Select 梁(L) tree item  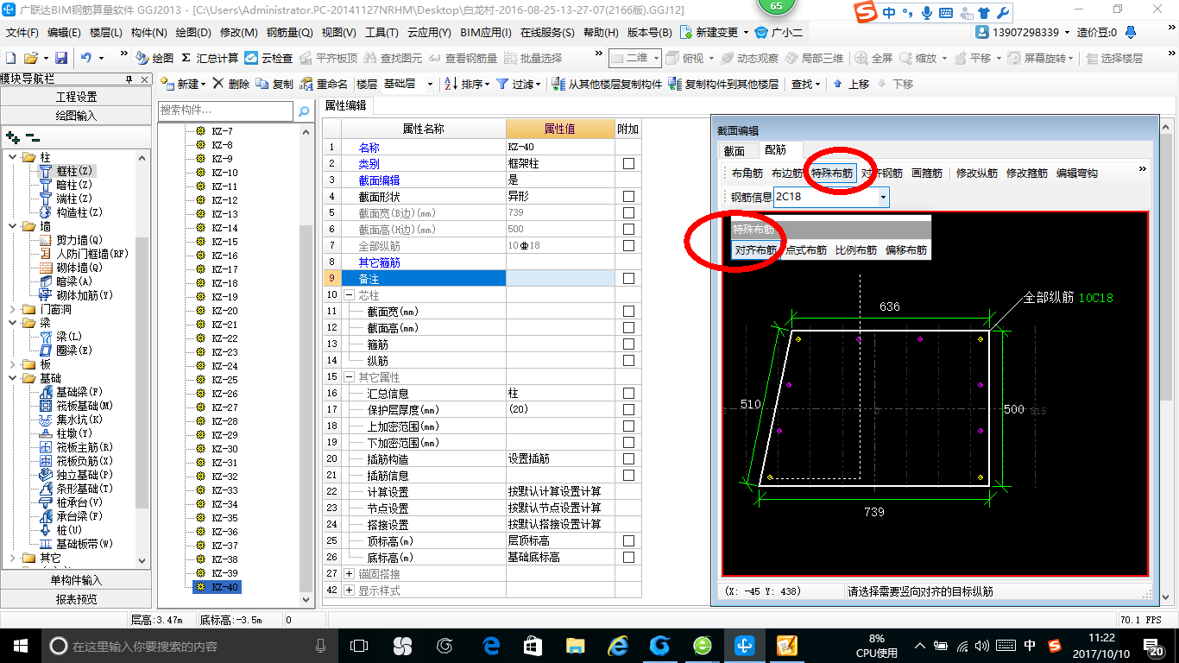coord(69,337)
